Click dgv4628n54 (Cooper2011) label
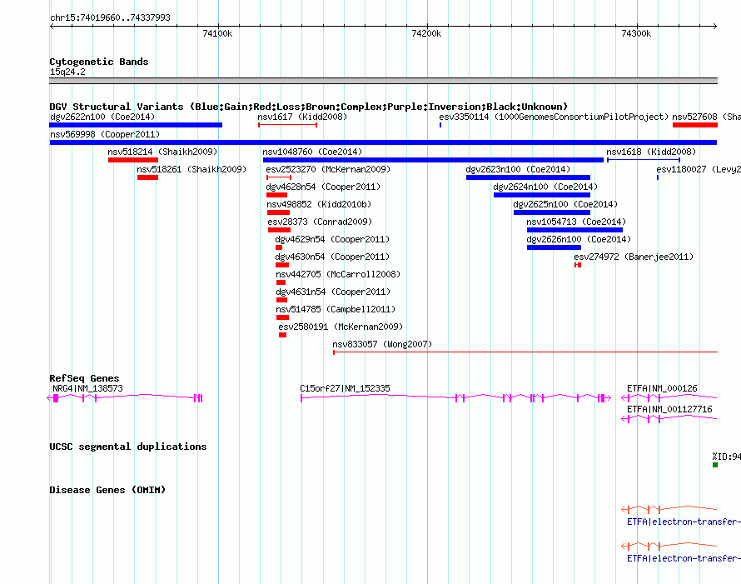This screenshot has width=741, height=584. pyautogui.click(x=323, y=187)
